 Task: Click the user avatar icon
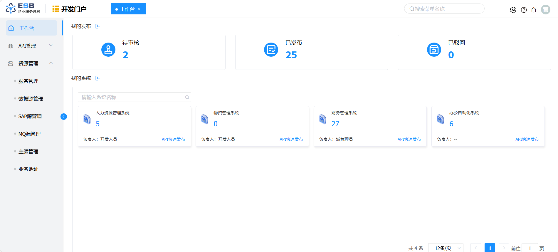(x=545, y=10)
